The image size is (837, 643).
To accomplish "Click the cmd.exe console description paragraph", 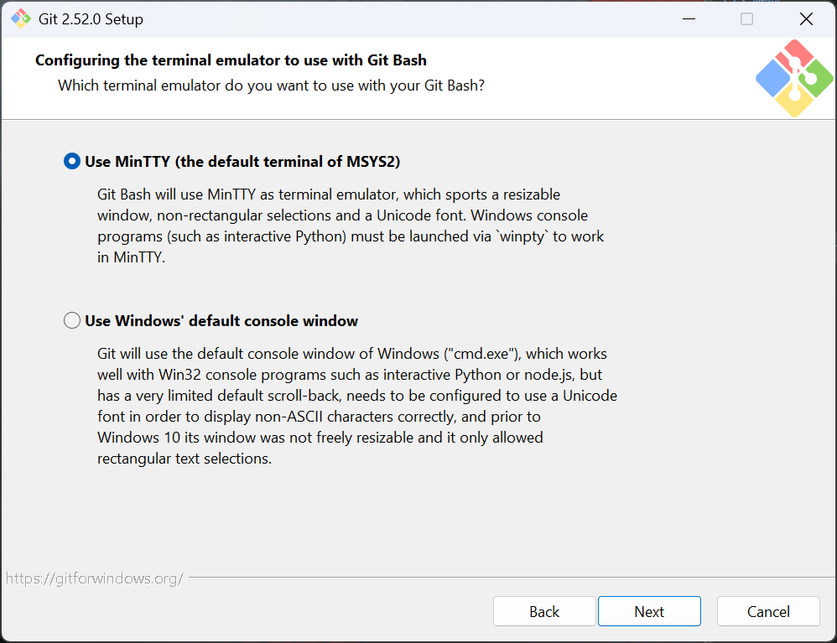I will 357,406.
